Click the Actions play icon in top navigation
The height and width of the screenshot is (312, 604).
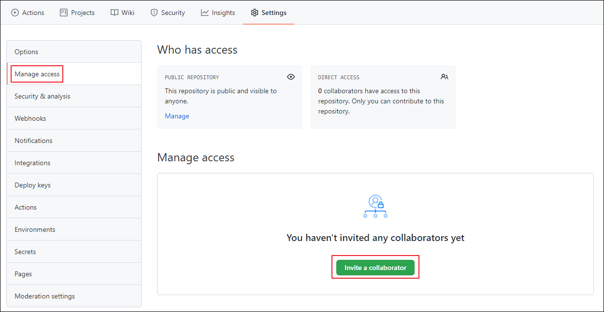point(15,13)
